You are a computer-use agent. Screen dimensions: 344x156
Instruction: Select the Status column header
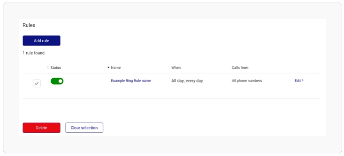click(56, 68)
